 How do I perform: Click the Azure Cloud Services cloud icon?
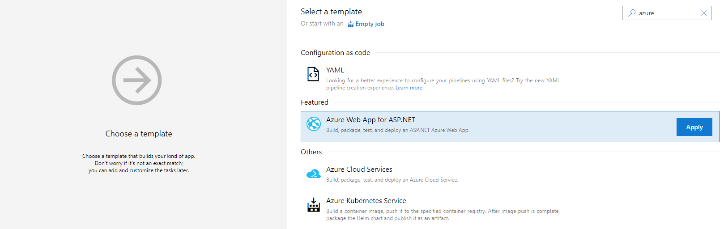pos(313,174)
